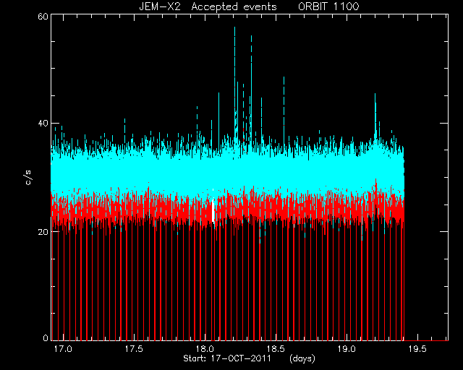Click the 20 label on the y-axis
This screenshot has width=463, height=370.
click(x=43, y=232)
